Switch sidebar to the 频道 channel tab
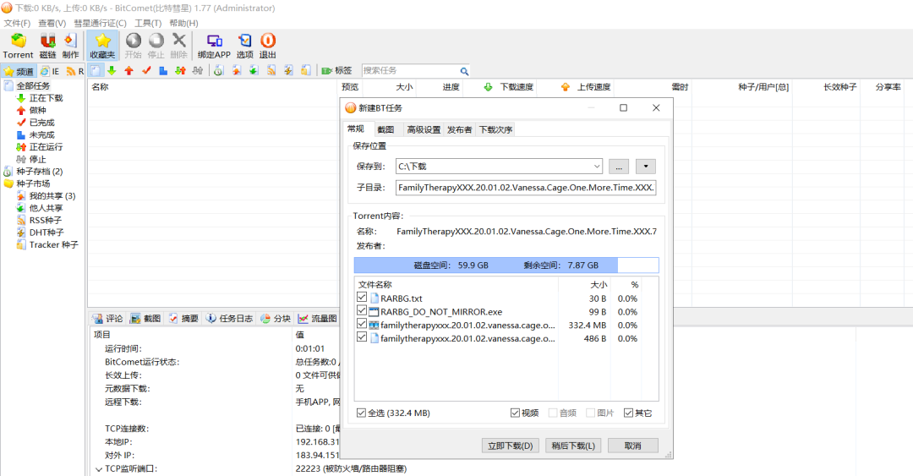The width and height of the screenshot is (913, 476). point(19,71)
